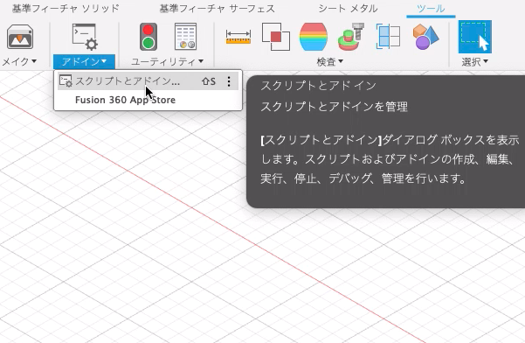525x343 pixels.
Task: Click the Component Color Cycling shapes icon
Action: tap(425, 37)
